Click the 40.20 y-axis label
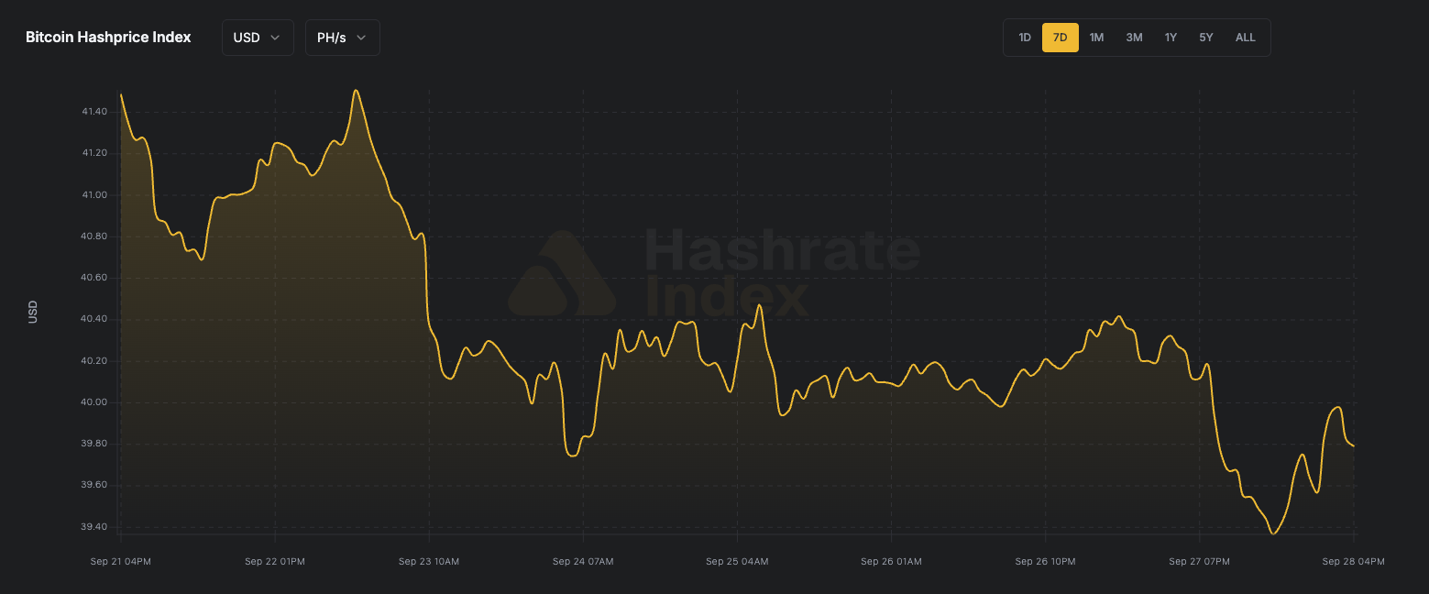The width and height of the screenshot is (1429, 594). coord(94,361)
